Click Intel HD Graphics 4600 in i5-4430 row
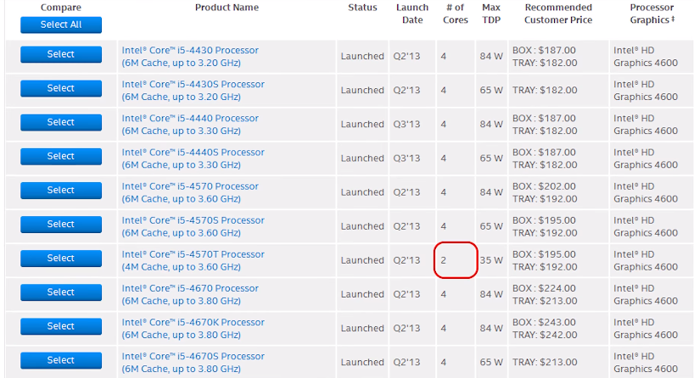Screen dimensions: 694x378 pos(646,57)
